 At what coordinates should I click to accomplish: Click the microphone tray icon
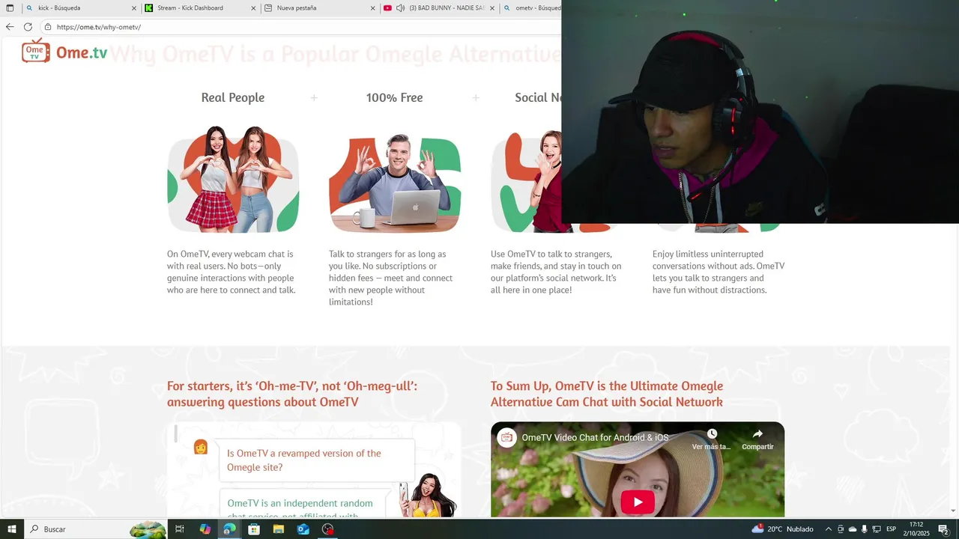[x=864, y=529]
